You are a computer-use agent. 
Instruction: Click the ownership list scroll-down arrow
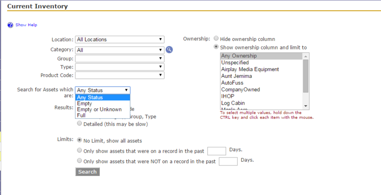[306, 106]
